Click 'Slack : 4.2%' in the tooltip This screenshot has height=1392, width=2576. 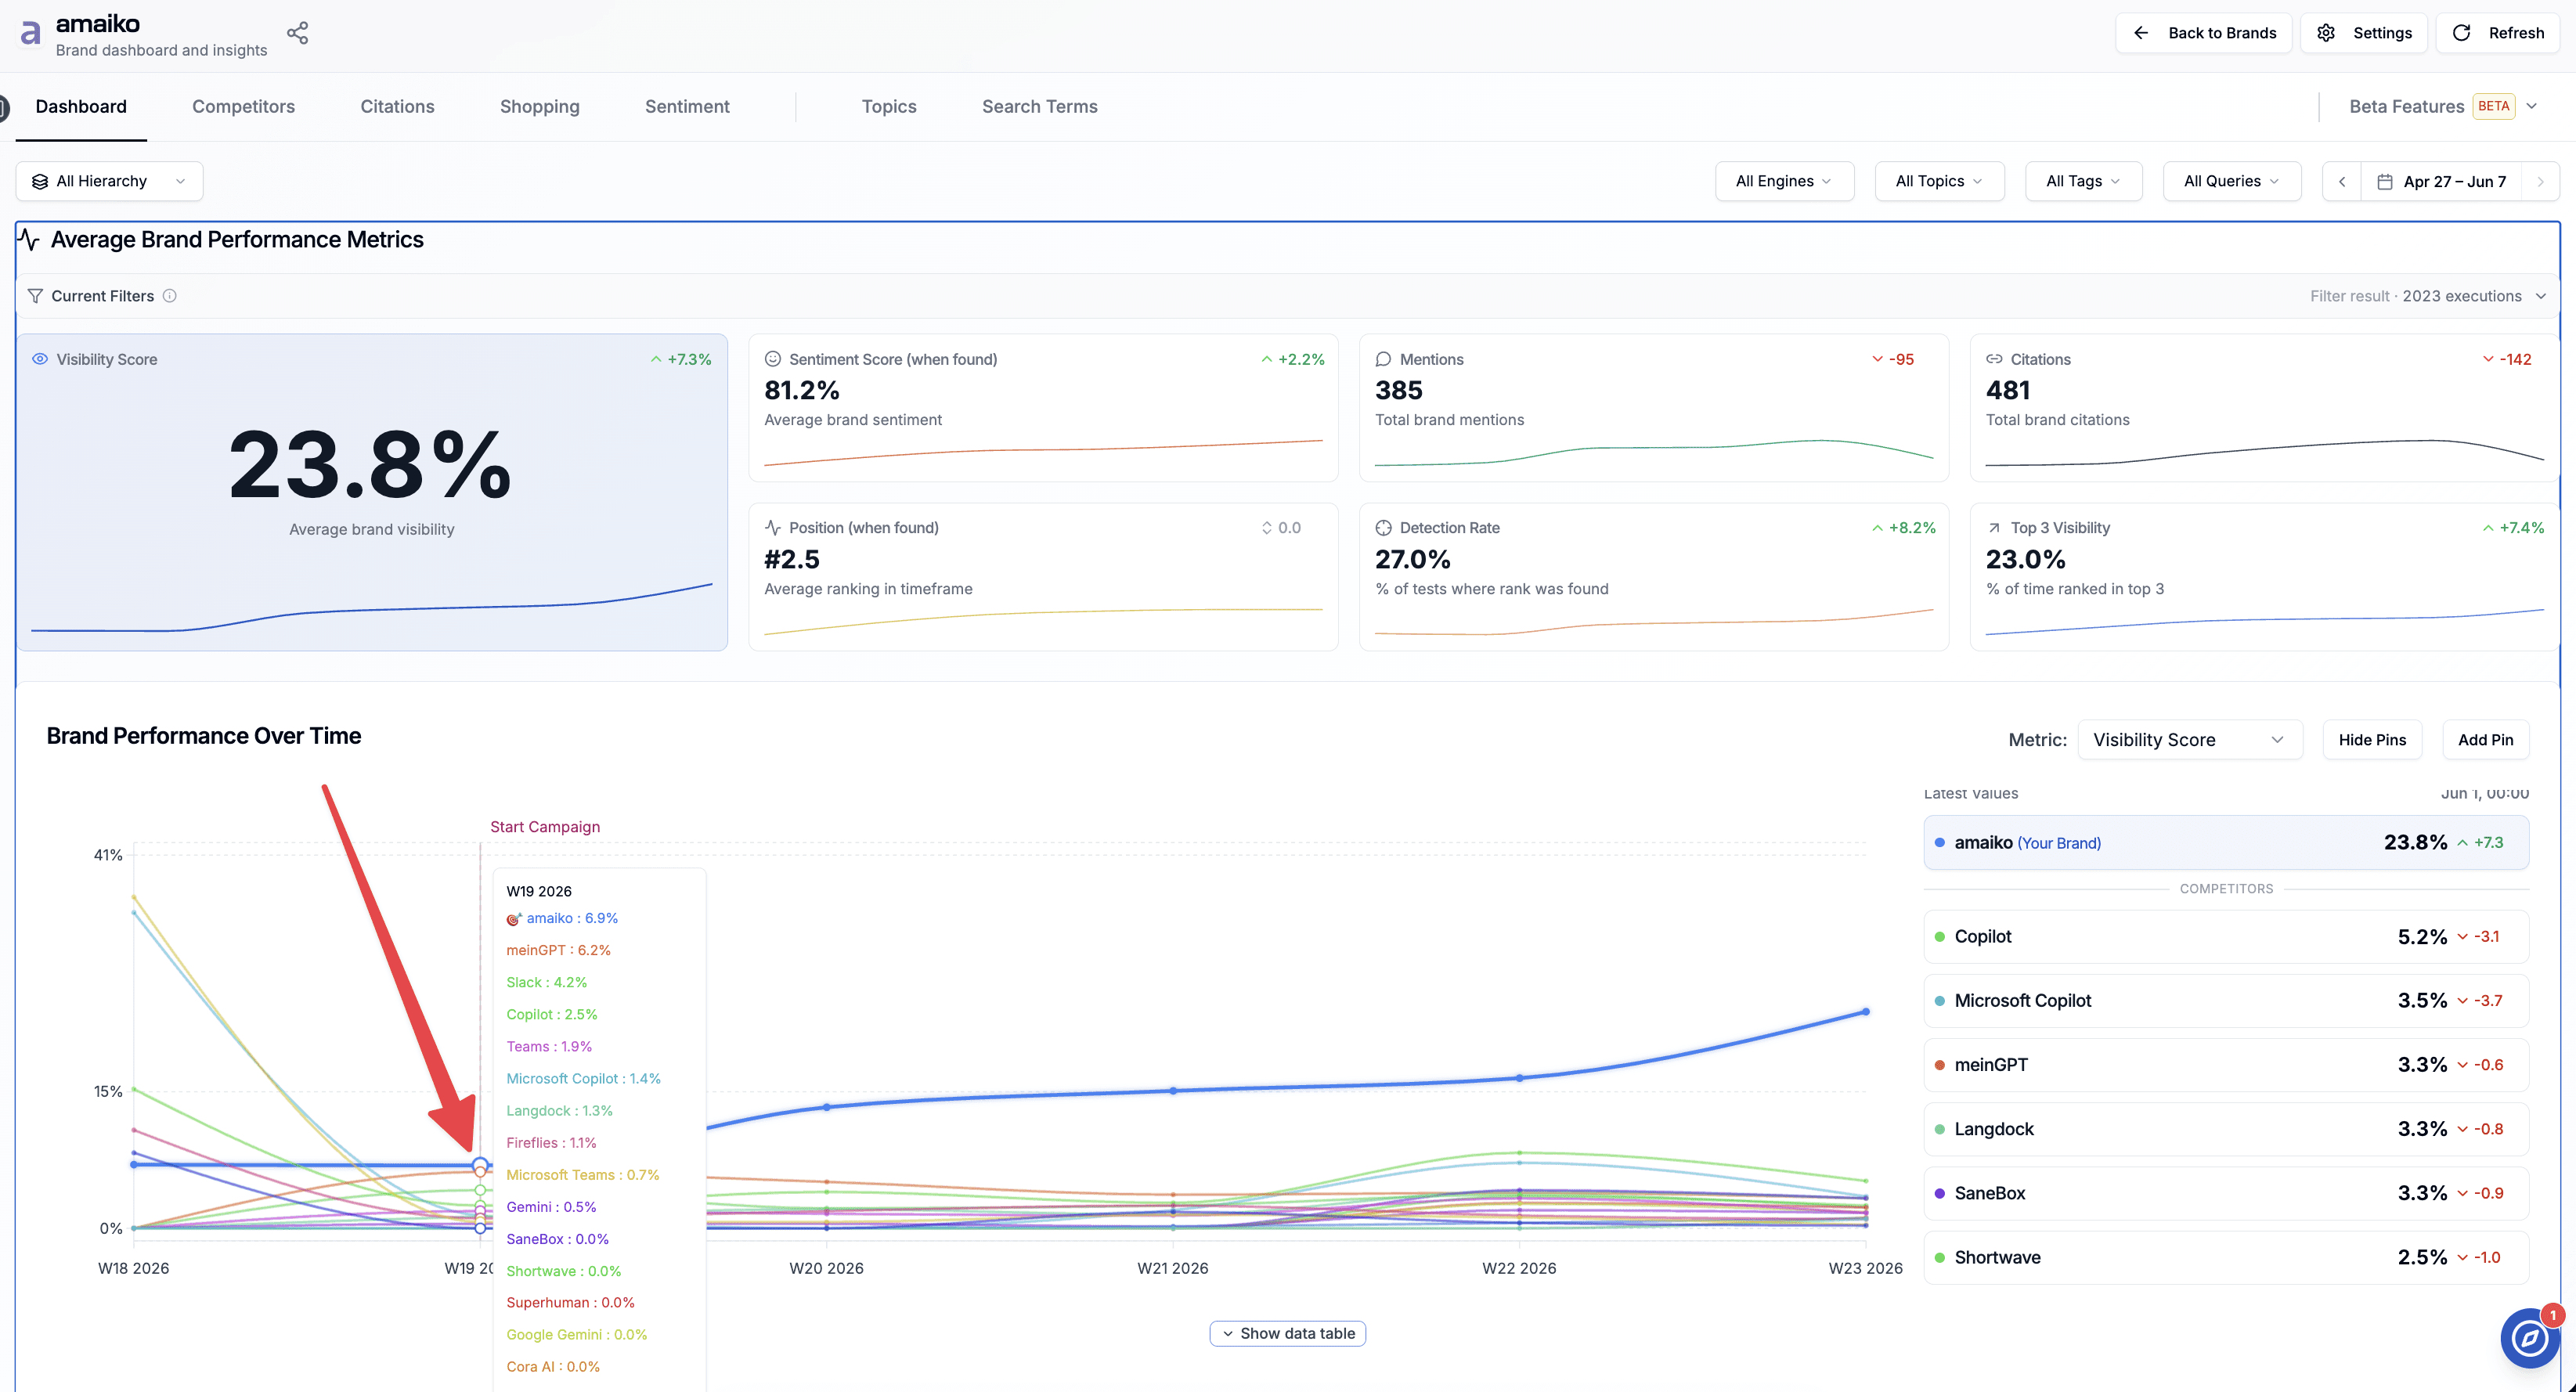tap(546, 982)
